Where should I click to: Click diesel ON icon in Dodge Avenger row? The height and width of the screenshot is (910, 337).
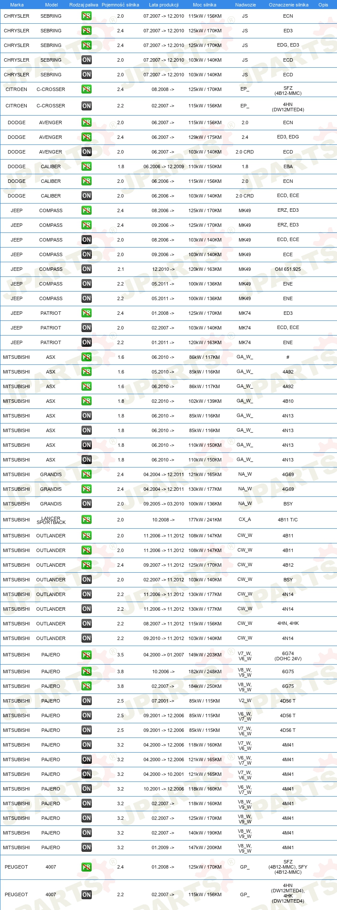(x=87, y=152)
